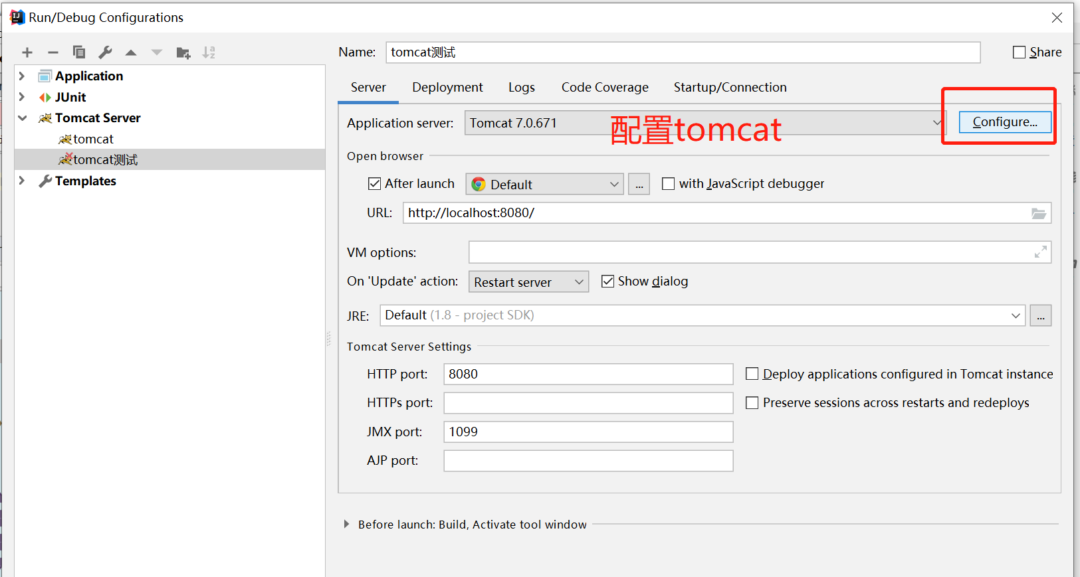The width and height of the screenshot is (1080, 577).
Task: Click the Configure... button
Action: click(1005, 122)
